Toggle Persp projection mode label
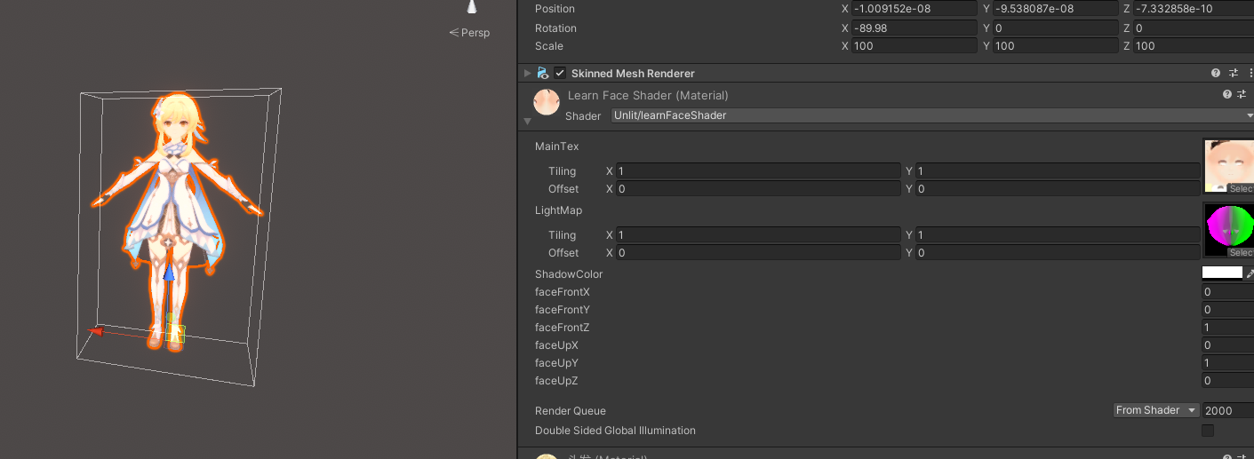Screen dimensions: 1254x459 [469, 33]
